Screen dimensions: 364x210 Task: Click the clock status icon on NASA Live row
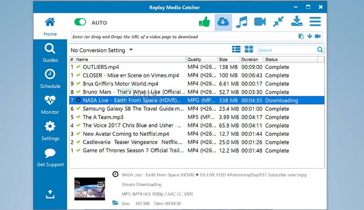78,100
